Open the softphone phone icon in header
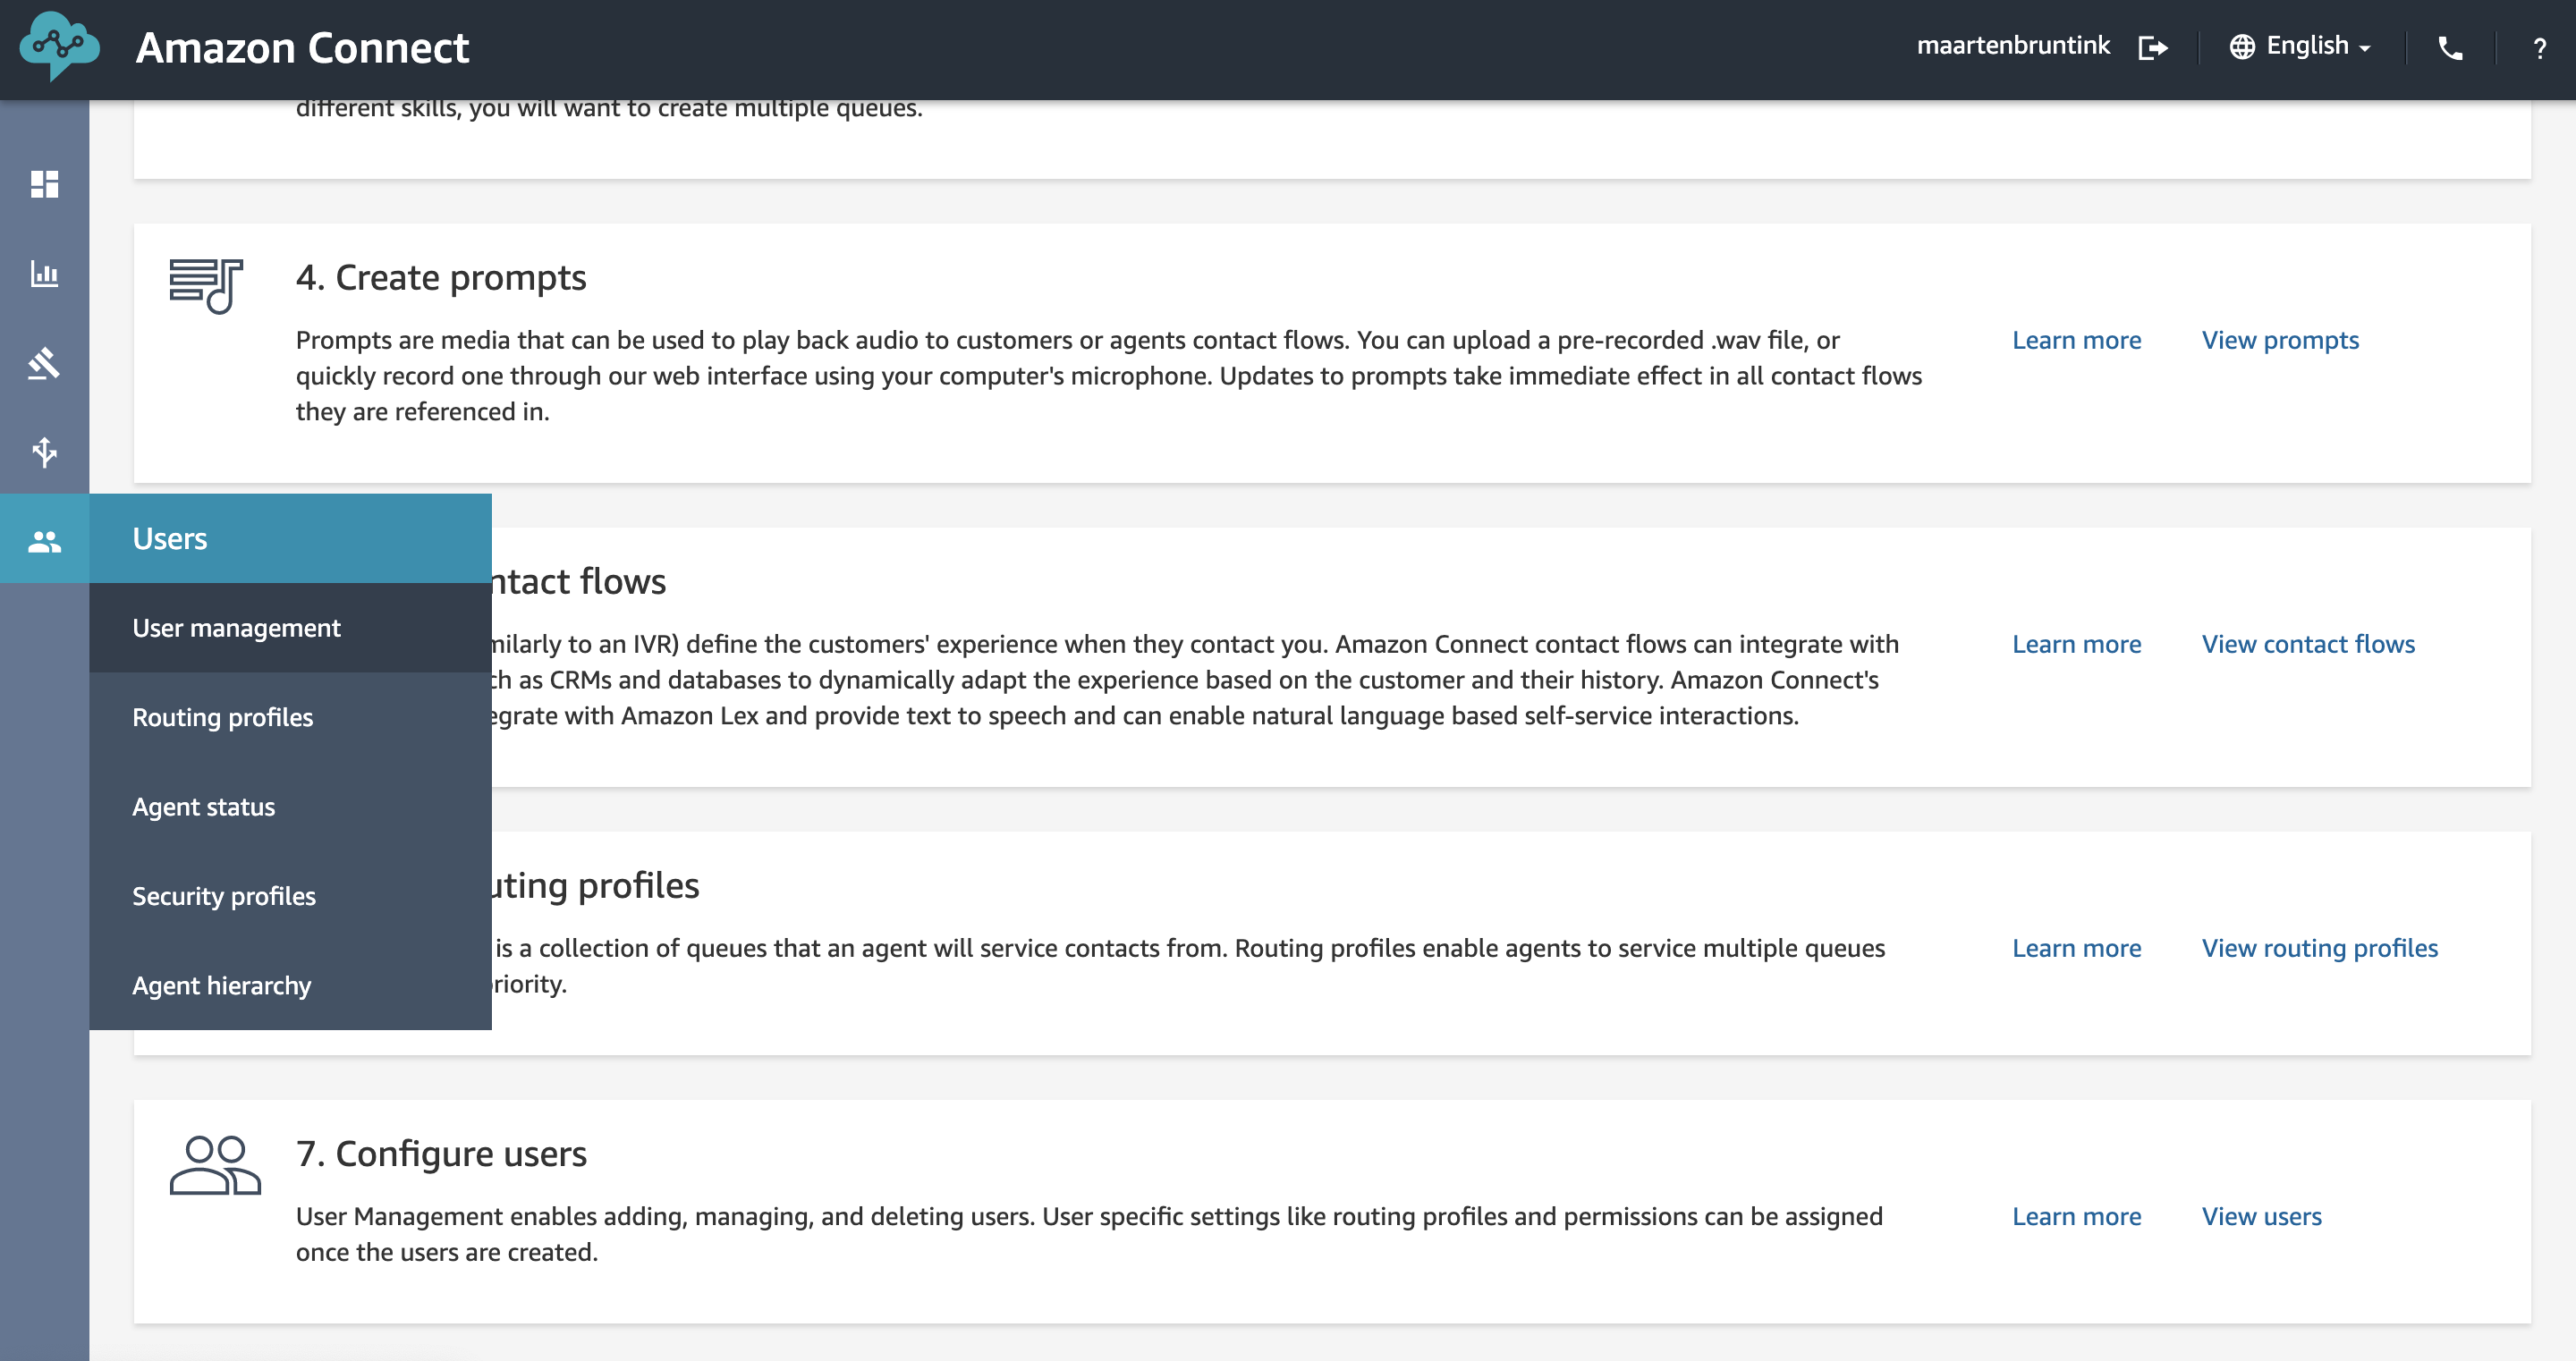 [x=2450, y=47]
